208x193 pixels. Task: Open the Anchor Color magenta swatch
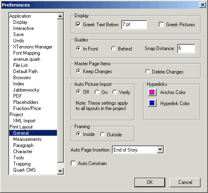(x=152, y=92)
